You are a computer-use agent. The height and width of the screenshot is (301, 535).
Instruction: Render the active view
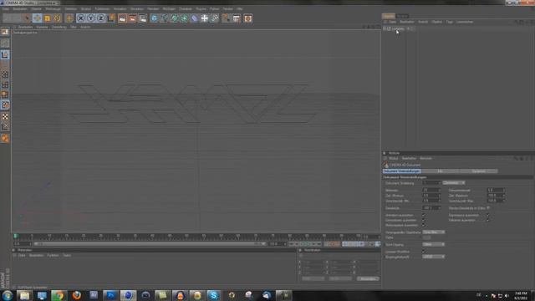pos(122,18)
